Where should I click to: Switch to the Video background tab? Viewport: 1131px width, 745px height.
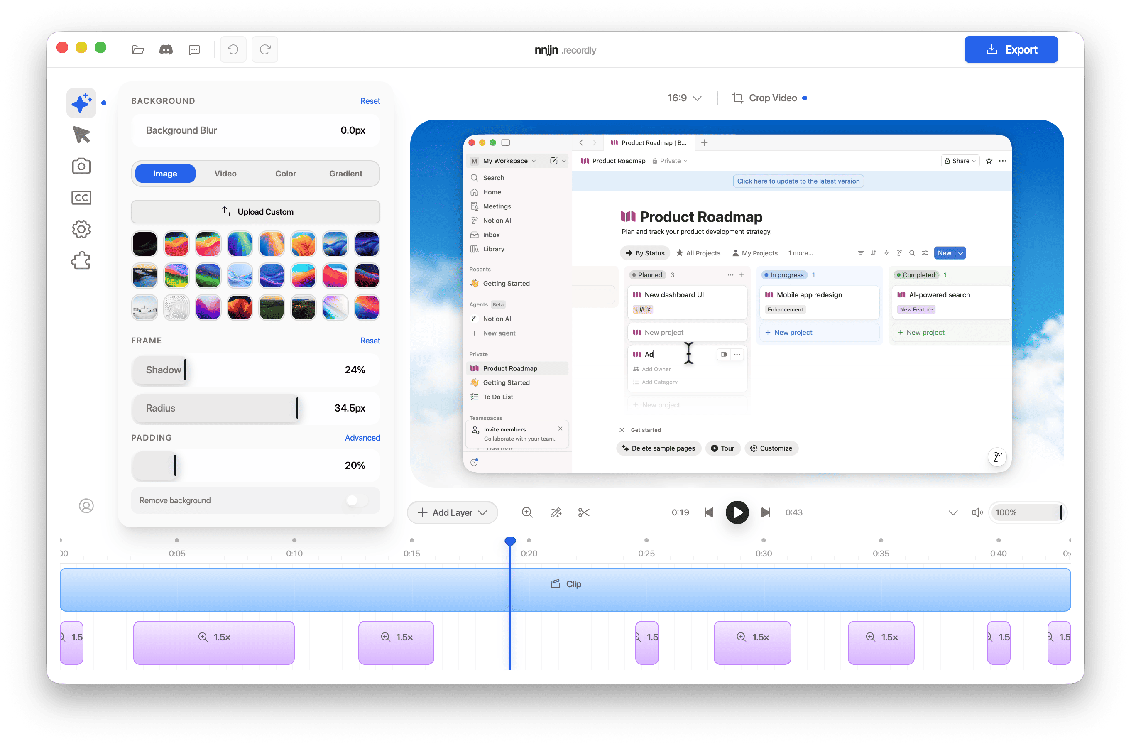point(225,174)
